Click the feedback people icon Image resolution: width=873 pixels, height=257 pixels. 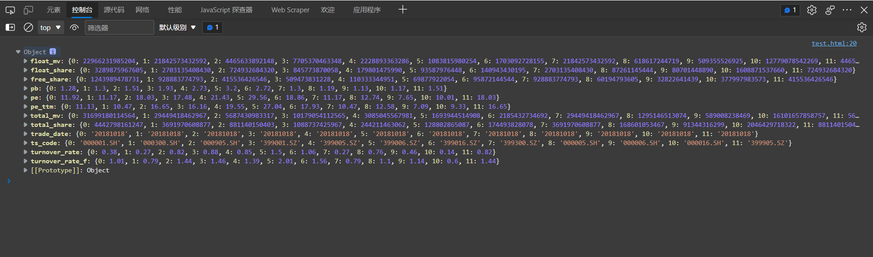[830, 10]
